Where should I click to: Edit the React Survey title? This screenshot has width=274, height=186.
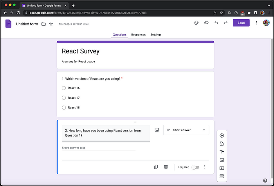click(x=81, y=51)
